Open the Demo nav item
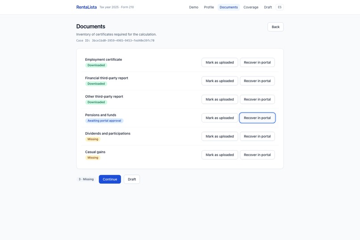 [x=193, y=7]
